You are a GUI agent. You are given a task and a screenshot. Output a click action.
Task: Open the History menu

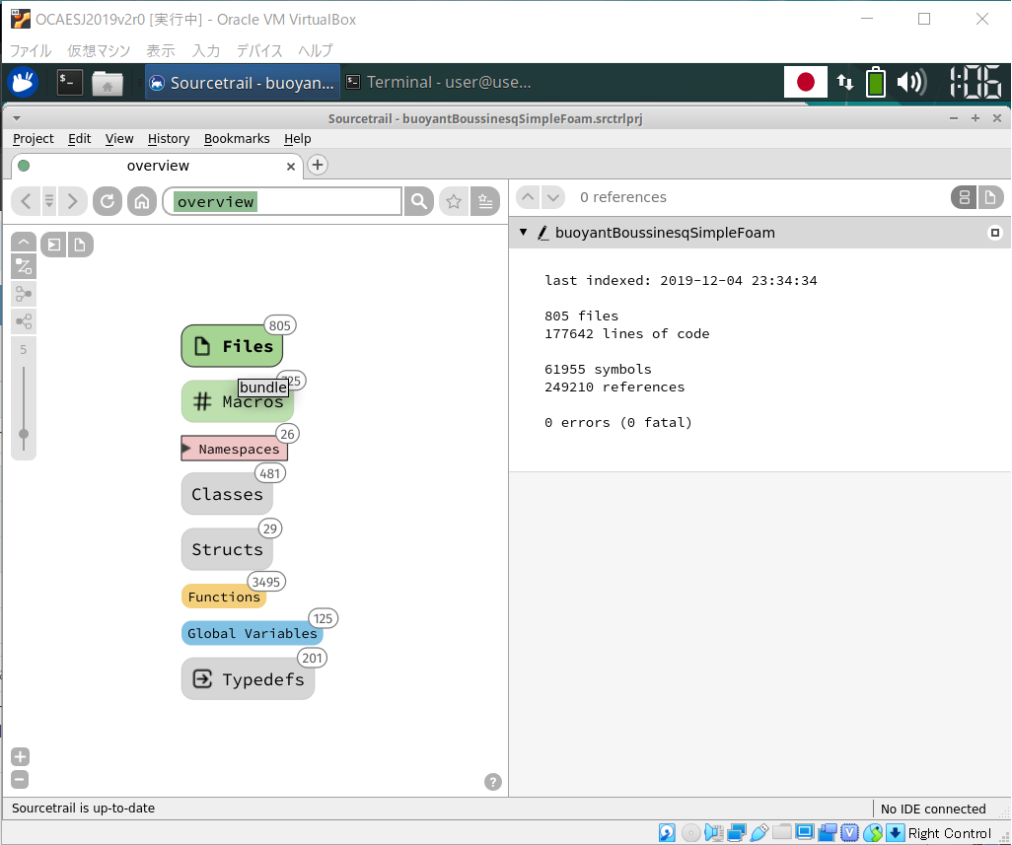point(169,139)
